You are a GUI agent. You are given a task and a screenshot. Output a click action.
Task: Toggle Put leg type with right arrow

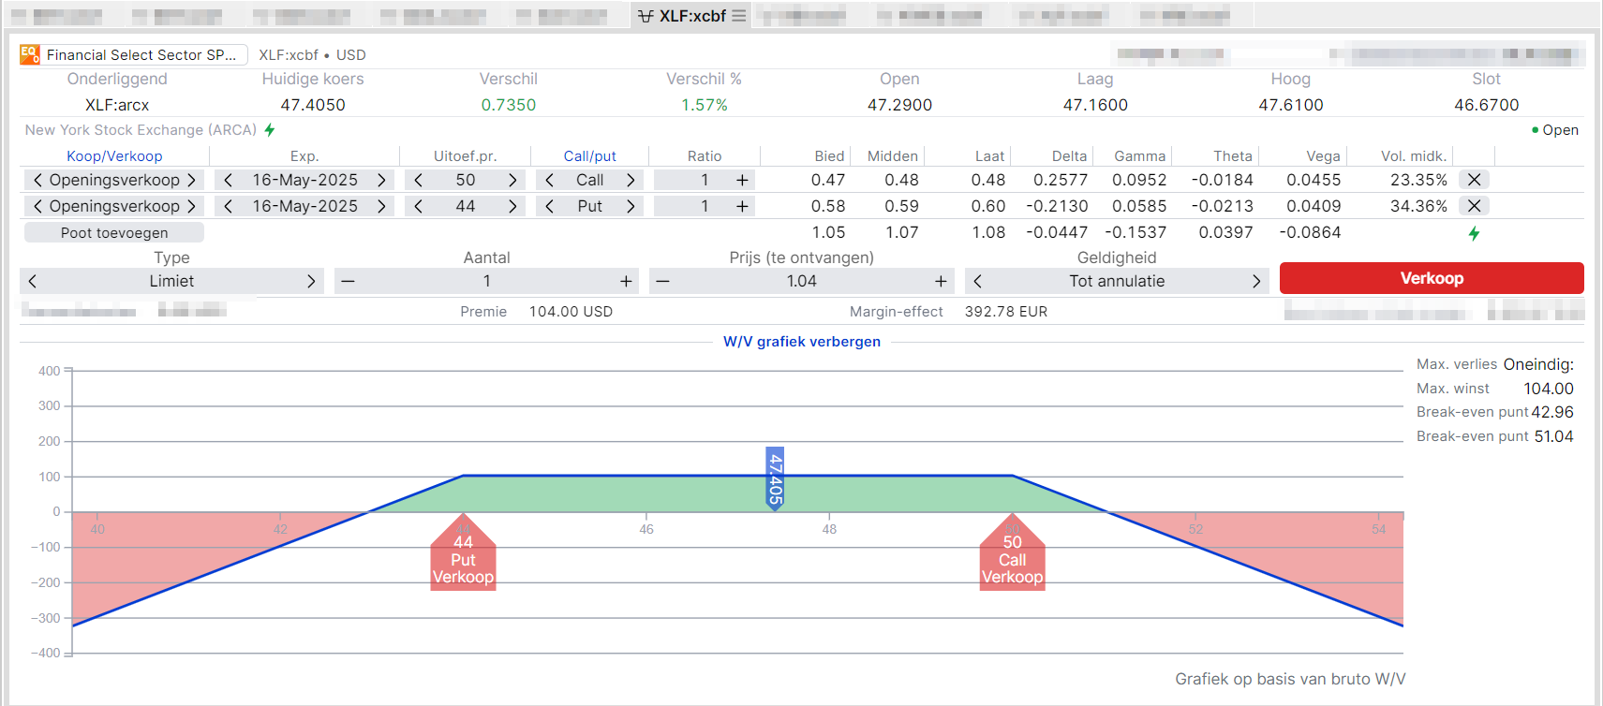(x=631, y=206)
